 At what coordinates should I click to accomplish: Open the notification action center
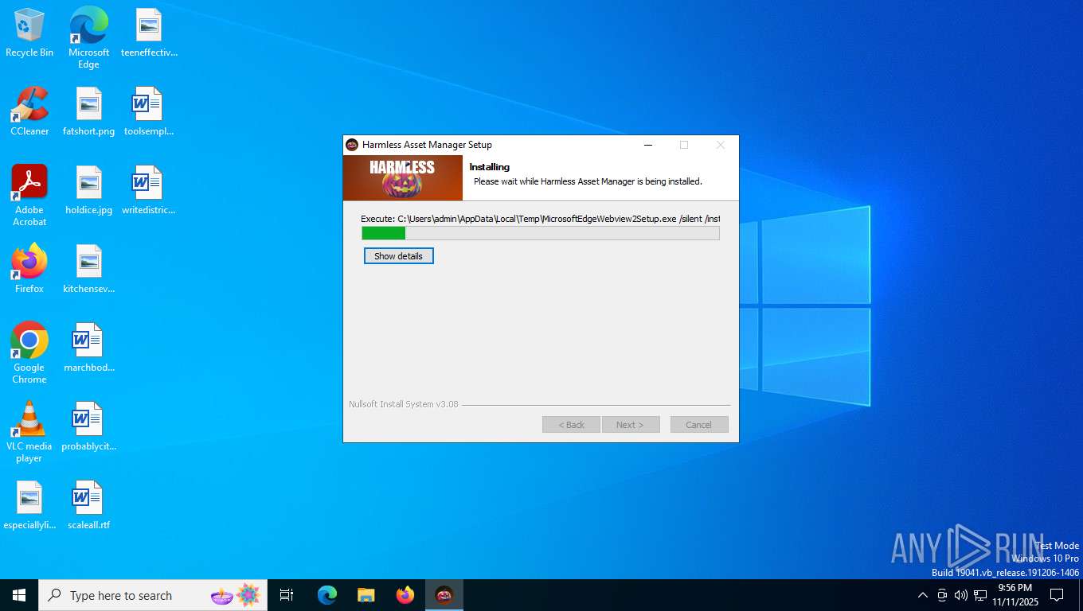1057,595
